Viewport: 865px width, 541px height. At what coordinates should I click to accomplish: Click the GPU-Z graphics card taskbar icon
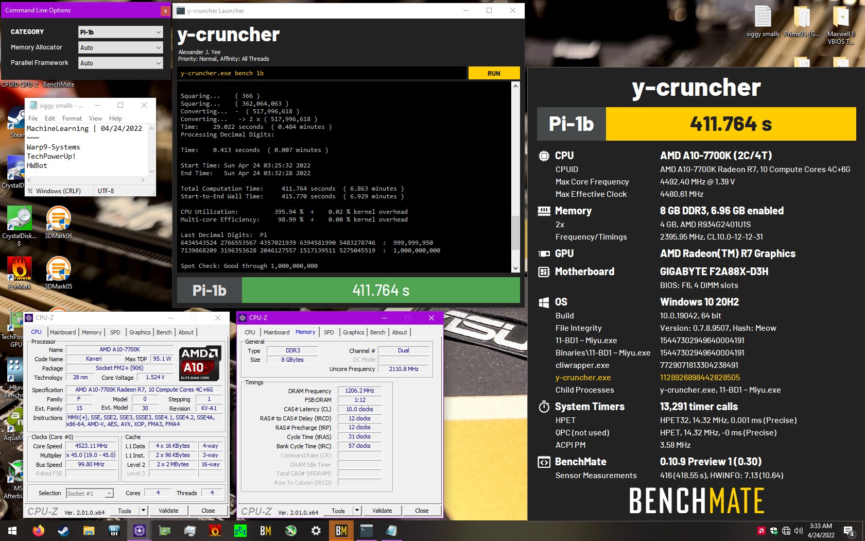pyautogui.click(x=164, y=531)
